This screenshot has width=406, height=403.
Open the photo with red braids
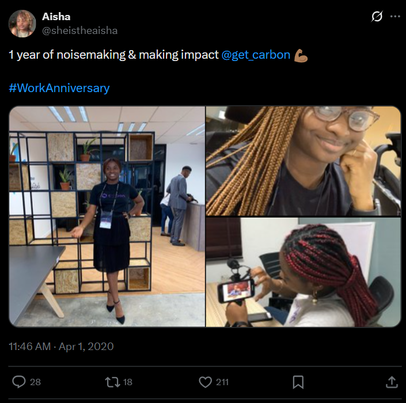(x=303, y=272)
